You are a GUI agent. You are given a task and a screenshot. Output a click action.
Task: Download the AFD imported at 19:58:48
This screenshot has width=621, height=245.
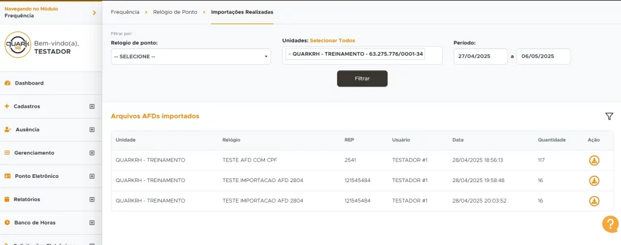point(594,180)
